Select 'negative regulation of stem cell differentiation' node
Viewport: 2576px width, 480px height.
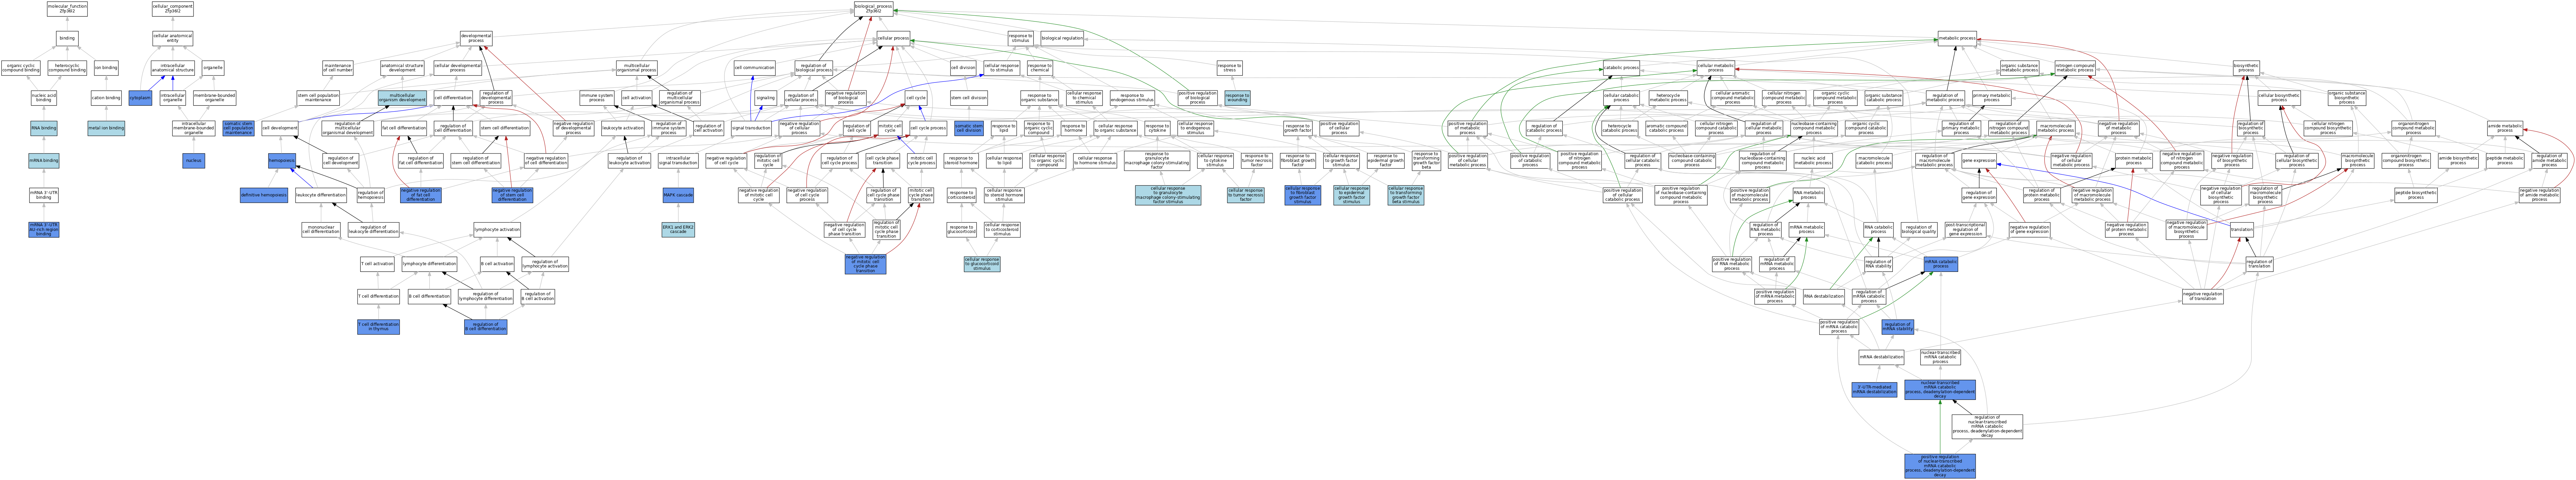[x=512, y=195]
